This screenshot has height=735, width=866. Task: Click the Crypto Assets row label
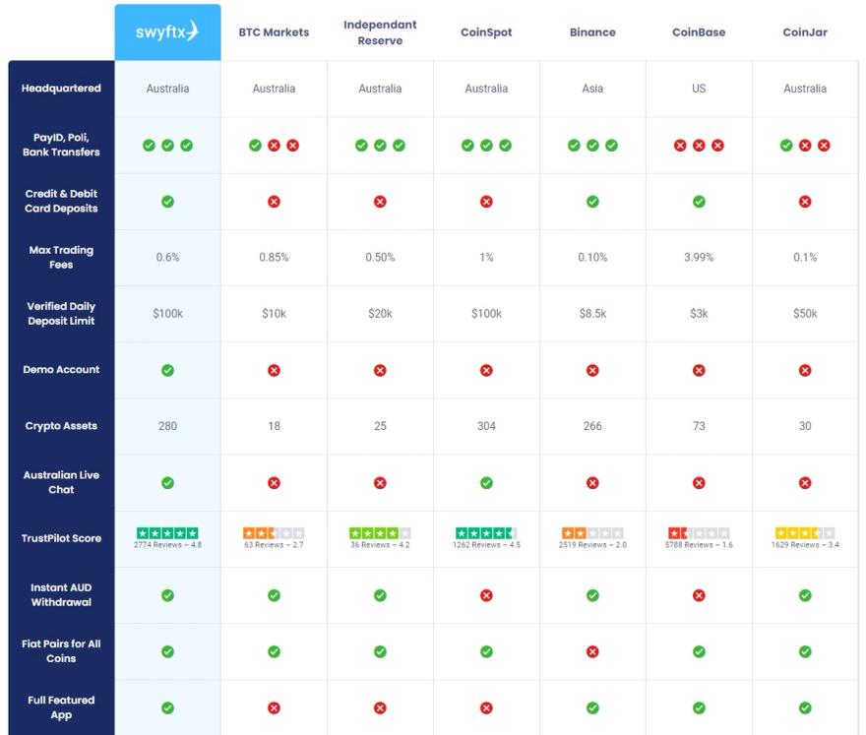(61, 426)
